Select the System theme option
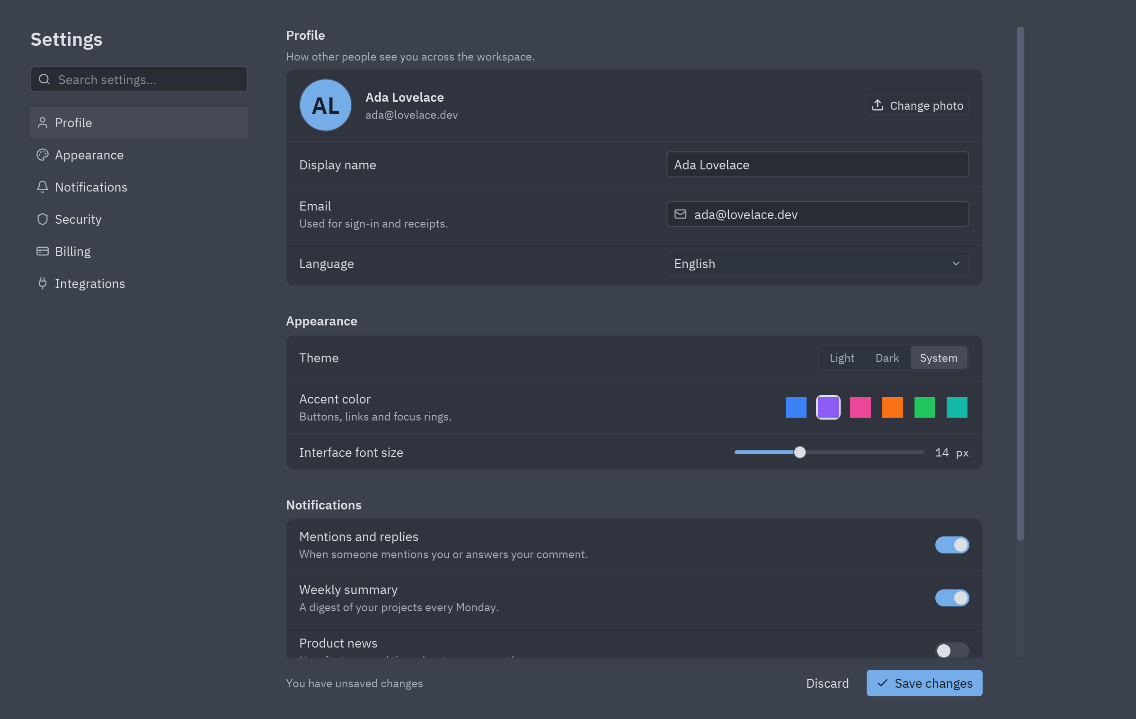1136x719 pixels. tap(939, 358)
